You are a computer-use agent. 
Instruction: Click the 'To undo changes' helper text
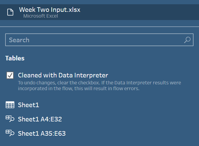click(x=37, y=83)
